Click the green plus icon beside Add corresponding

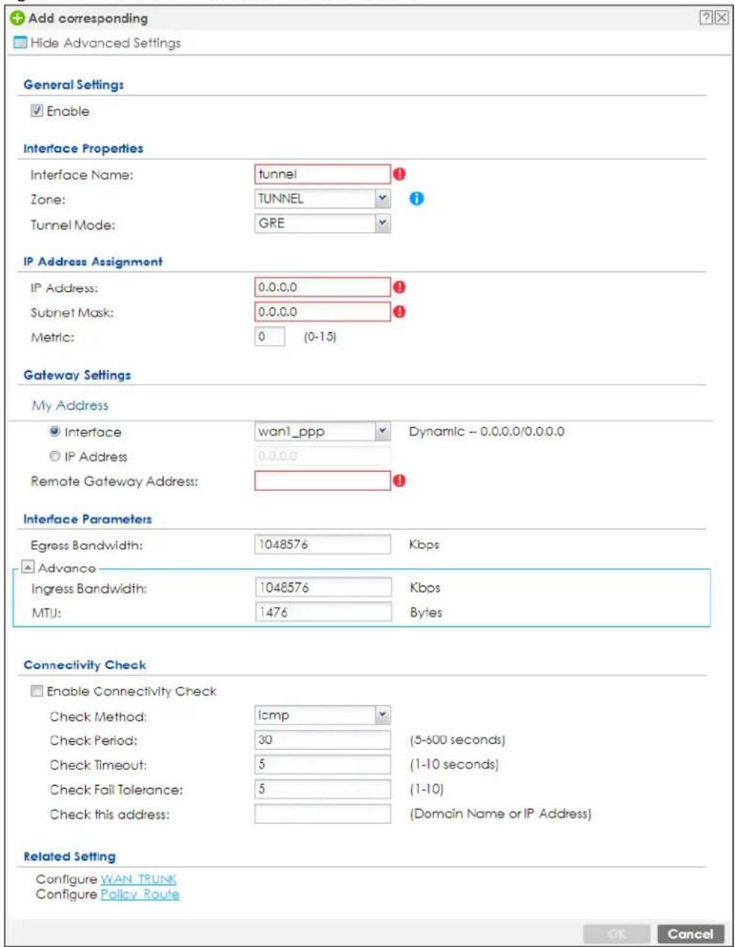tap(16, 19)
